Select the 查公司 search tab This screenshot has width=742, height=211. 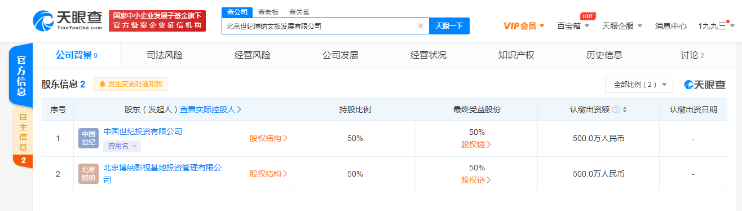[x=237, y=12]
